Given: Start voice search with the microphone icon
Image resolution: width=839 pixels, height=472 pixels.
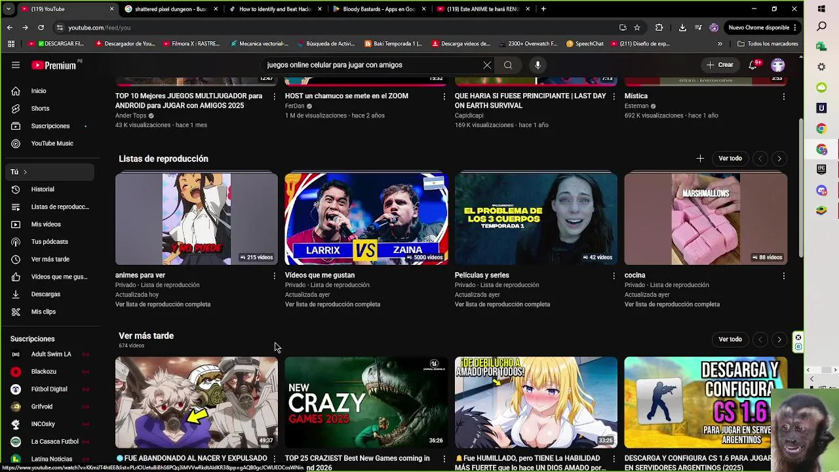Looking at the screenshot, I should pyautogui.click(x=537, y=65).
